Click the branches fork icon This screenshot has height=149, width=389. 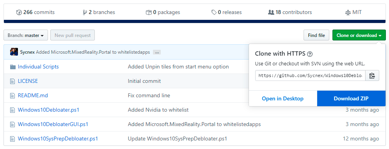[x=85, y=12]
